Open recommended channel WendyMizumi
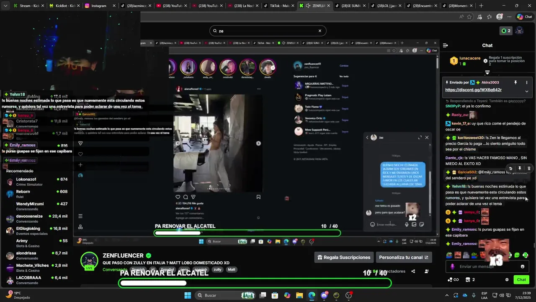536x302 pixels. pyautogui.click(x=37, y=206)
